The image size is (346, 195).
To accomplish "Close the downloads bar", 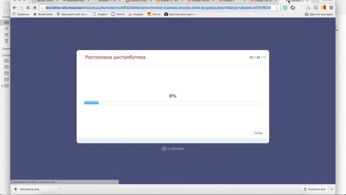I will pyautogui.click(x=331, y=189).
